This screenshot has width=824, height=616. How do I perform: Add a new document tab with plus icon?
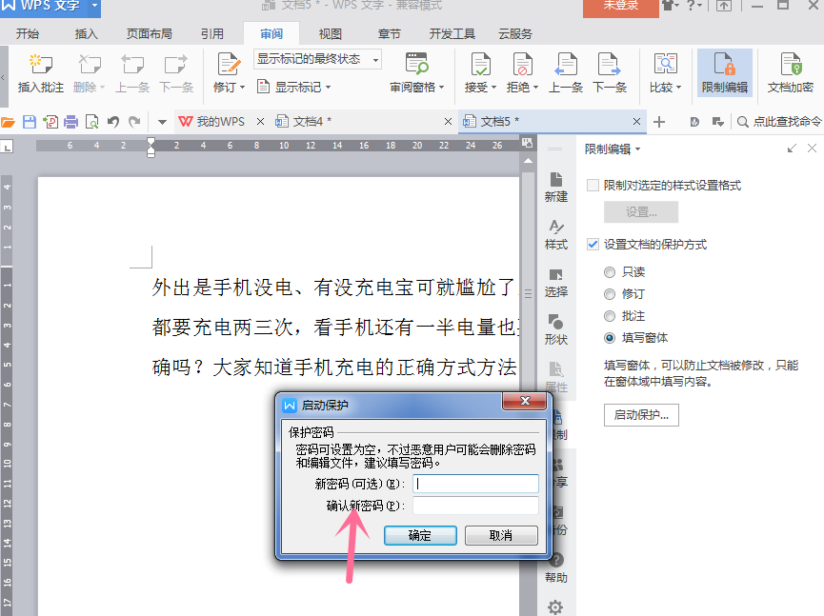tap(659, 122)
